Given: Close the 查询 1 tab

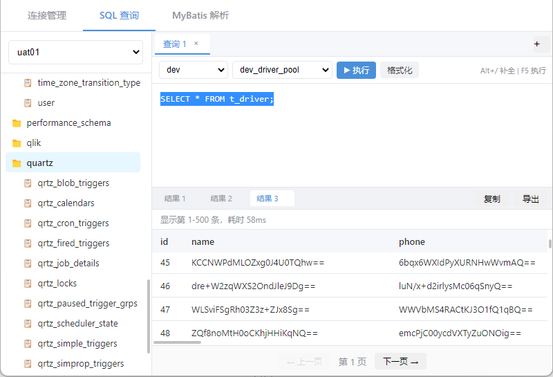Looking at the screenshot, I should 196,44.
